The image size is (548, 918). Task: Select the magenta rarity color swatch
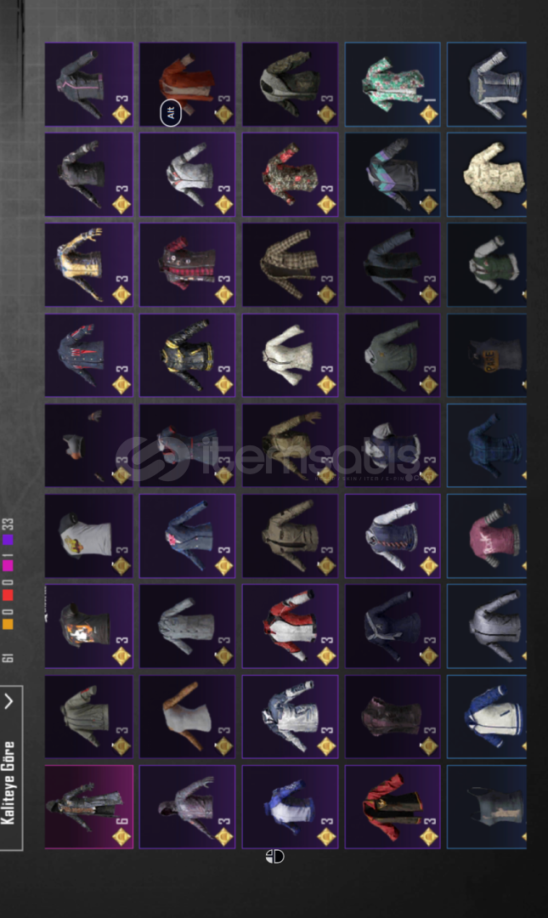pyautogui.click(x=8, y=565)
